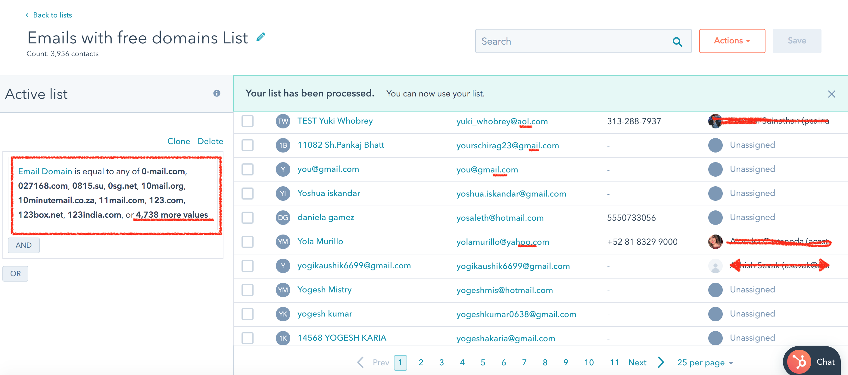Click the DG avatar for daniela gamez

(x=283, y=217)
